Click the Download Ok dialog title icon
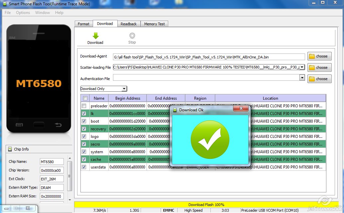Viewport: 344px width, 213px height. pos(175,110)
